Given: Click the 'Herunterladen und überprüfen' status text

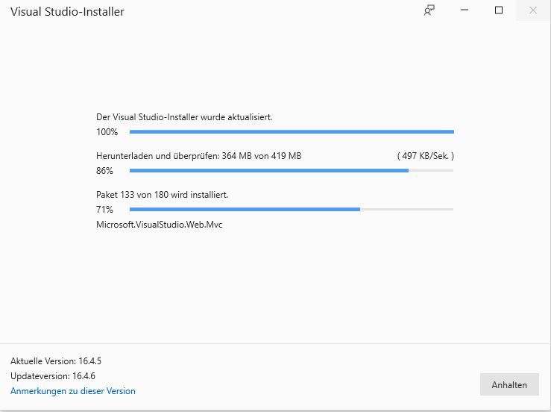Looking at the screenshot, I should point(198,156).
